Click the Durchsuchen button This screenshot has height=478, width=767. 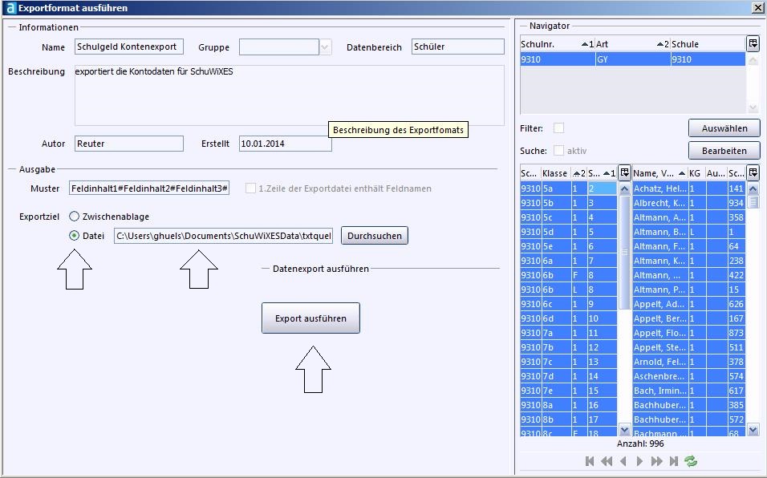coord(375,236)
